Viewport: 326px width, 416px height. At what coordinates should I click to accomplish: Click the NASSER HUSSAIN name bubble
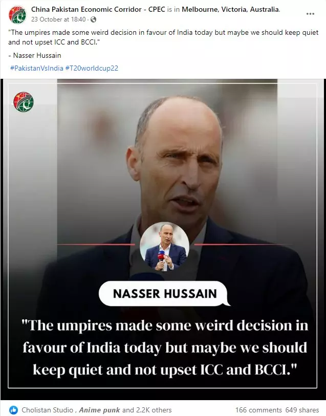coord(164,293)
